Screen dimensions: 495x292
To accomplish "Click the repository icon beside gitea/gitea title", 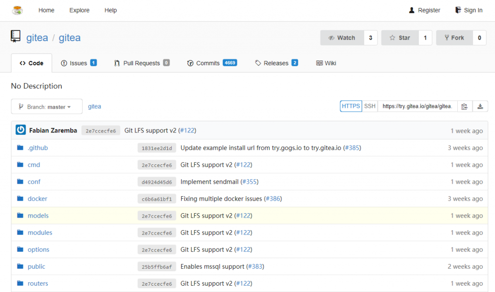I will [16, 36].
